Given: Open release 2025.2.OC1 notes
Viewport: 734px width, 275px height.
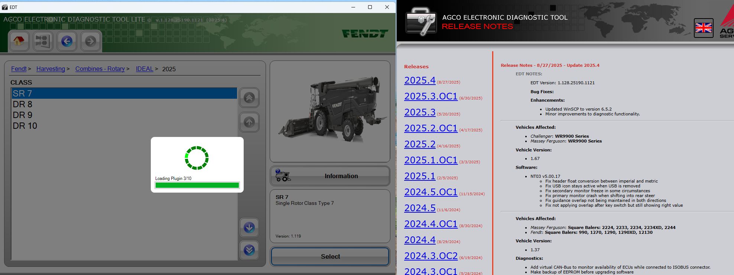Looking at the screenshot, I should (431, 128).
